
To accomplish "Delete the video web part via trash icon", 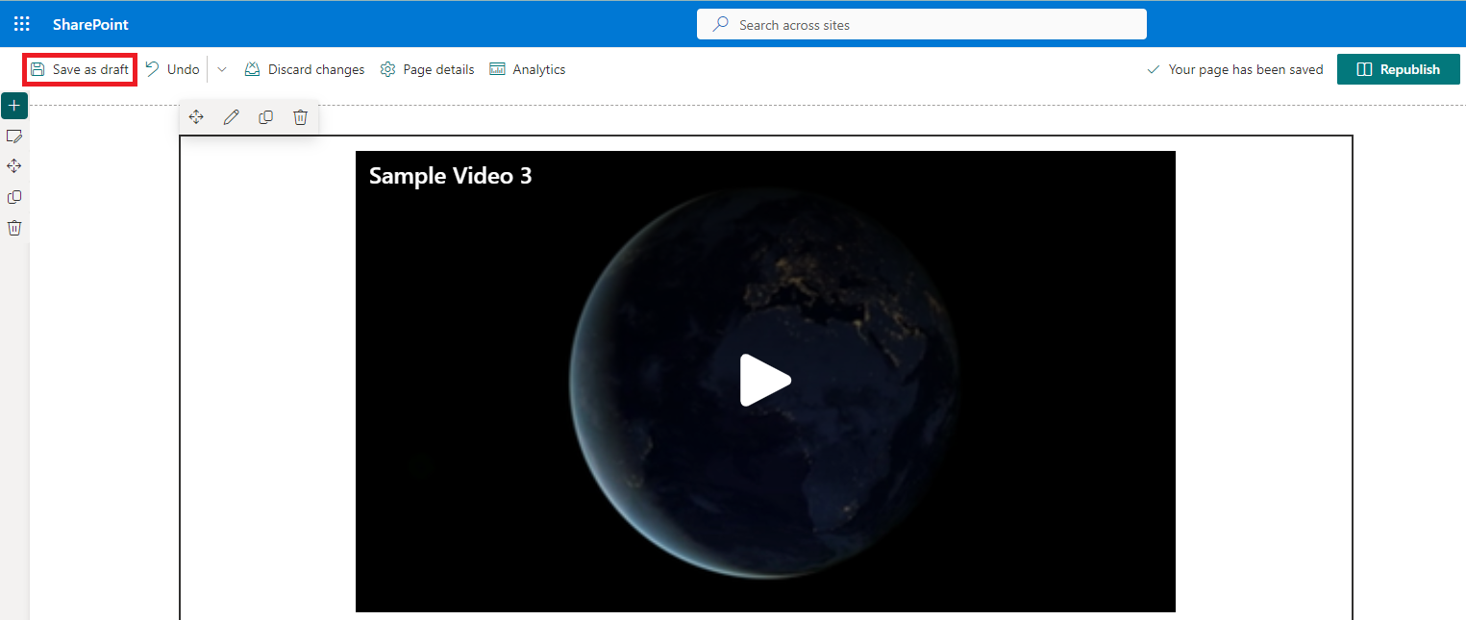I will click(x=300, y=116).
